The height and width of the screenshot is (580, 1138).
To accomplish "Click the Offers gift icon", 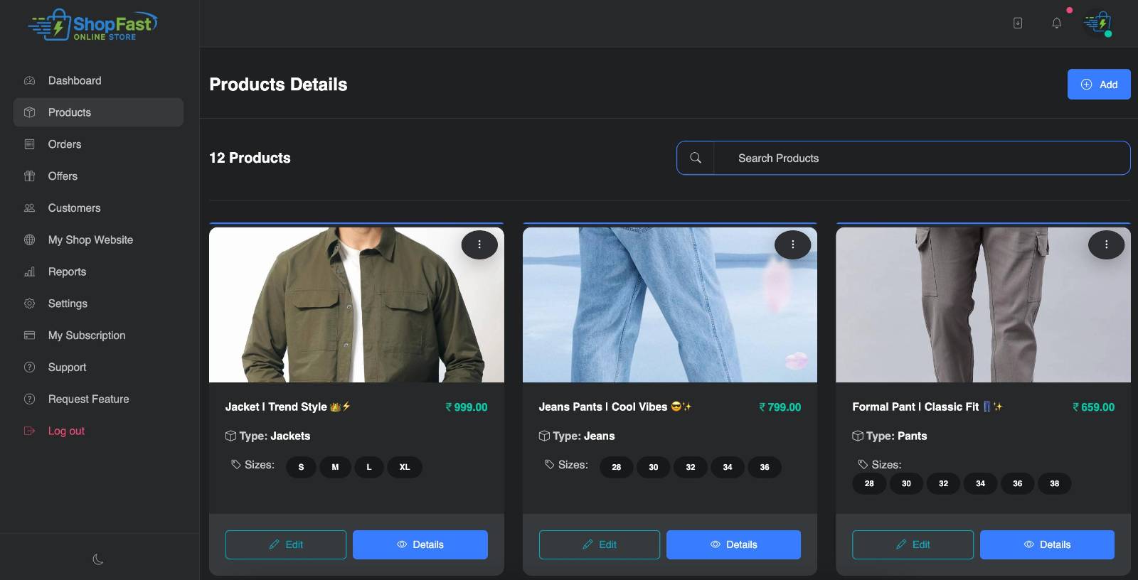I will point(29,176).
